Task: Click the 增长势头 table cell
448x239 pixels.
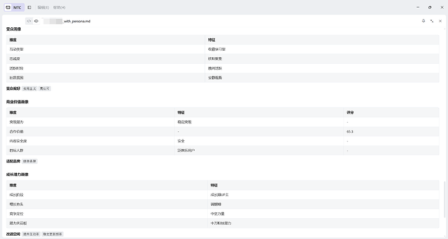Action: [107, 204]
